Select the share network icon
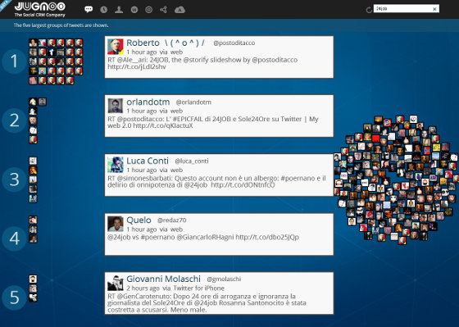The image size is (459, 327). pos(163,10)
